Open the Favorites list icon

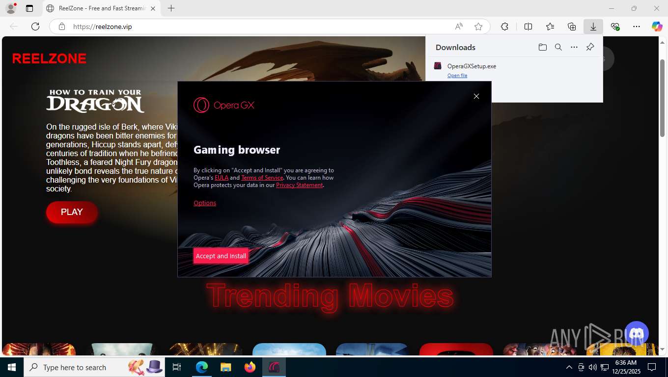coord(550,27)
